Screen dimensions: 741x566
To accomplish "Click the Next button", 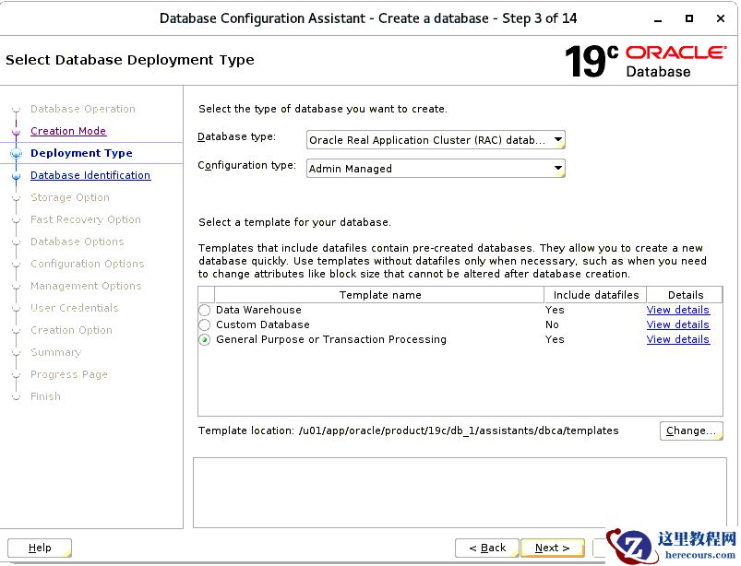I will (552, 548).
